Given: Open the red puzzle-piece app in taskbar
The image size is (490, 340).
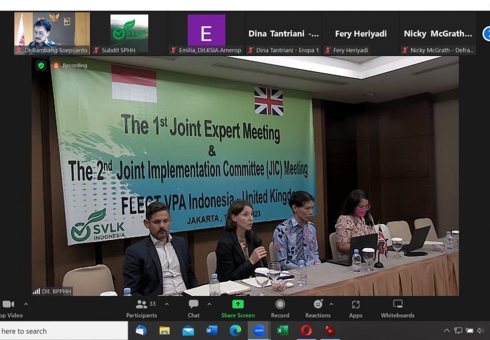Looking at the screenshot, I should coord(330,330).
